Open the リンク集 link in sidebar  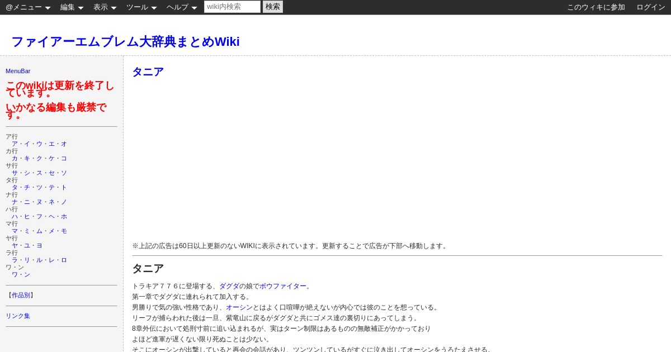click(18, 316)
